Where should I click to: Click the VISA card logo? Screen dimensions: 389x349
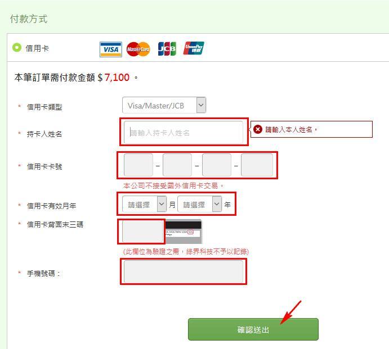coord(111,49)
